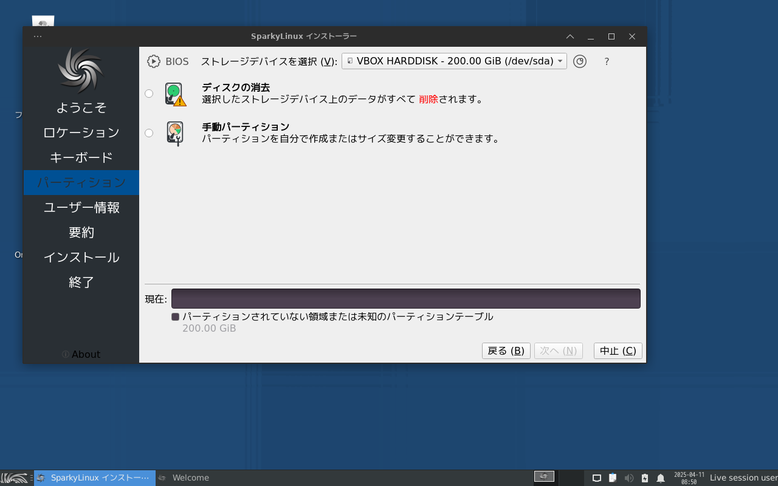The width and height of the screenshot is (778, 486).
Task: Select the パーティション step in sidebar
Action: coord(81,182)
